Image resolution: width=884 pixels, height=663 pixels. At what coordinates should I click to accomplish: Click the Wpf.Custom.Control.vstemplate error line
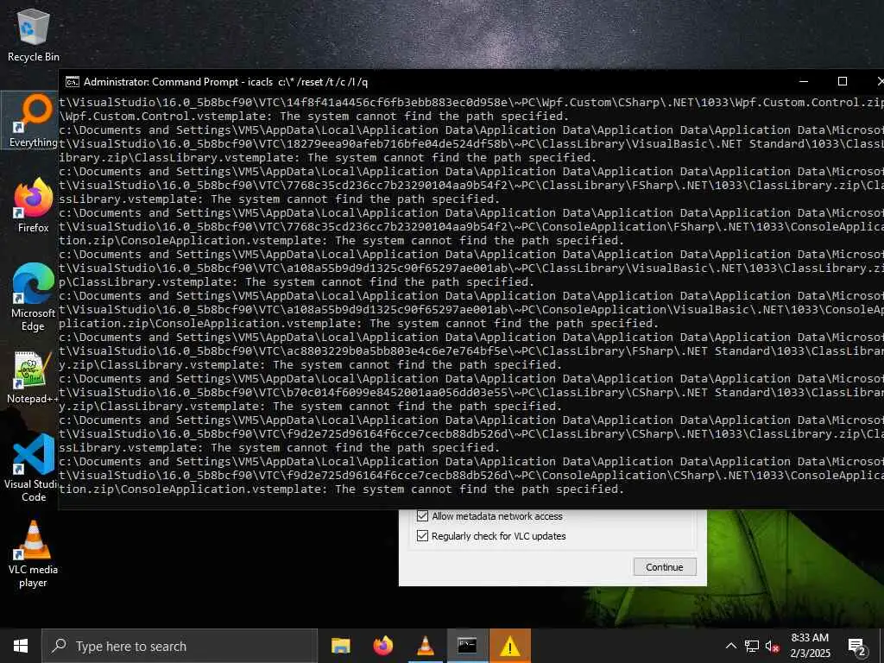(314, 117)
